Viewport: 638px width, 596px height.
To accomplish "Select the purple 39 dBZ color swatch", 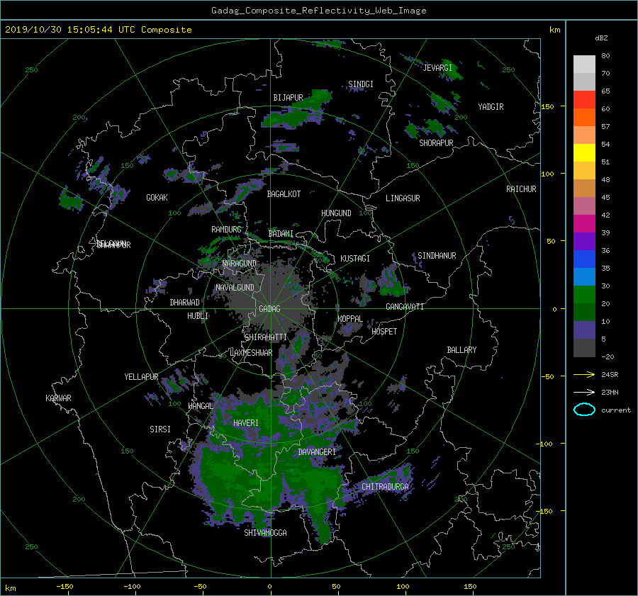I will click(584, 241).
